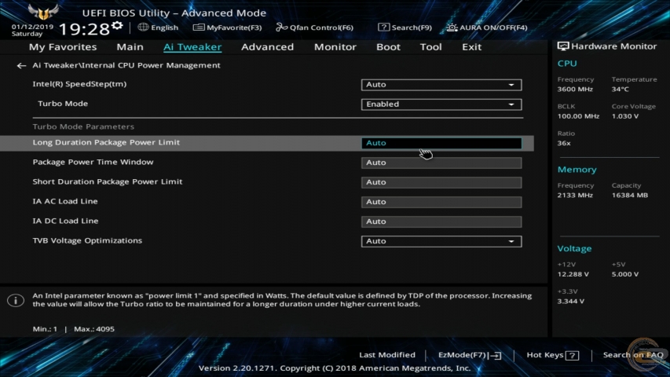This screenshot has height=377, width=670.
Task: Click the Turbo Mode Parameters section heading
Action: pyautogui.click(x=83, y=126)
